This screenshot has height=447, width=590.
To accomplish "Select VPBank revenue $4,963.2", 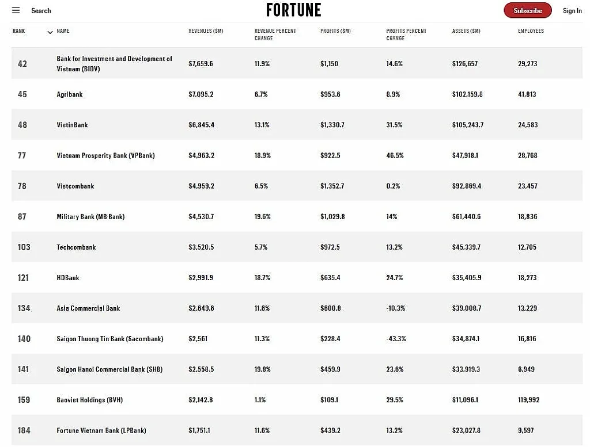I will 201,155.
